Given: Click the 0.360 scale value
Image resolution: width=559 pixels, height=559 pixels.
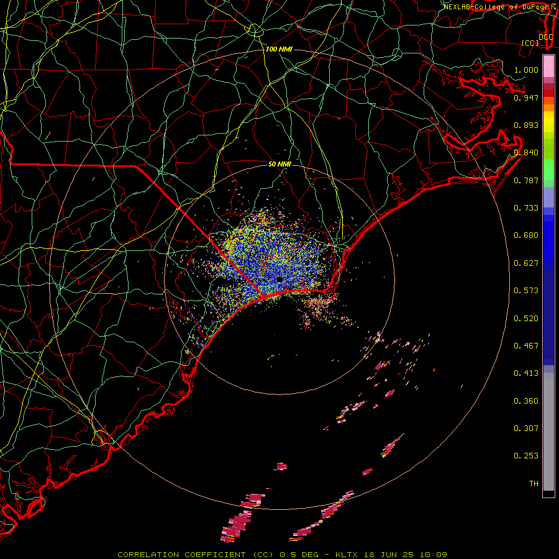Looking at the screenshot, I should pos(526,401).
